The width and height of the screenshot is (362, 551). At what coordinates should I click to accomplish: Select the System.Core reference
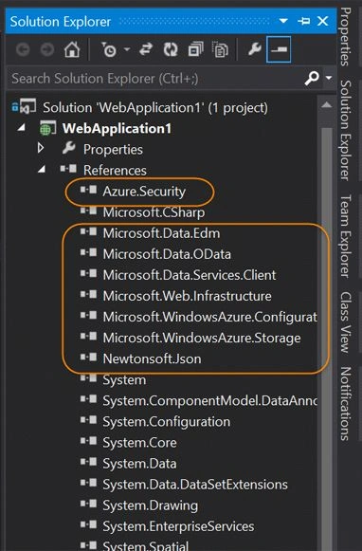tap(139, 443)
